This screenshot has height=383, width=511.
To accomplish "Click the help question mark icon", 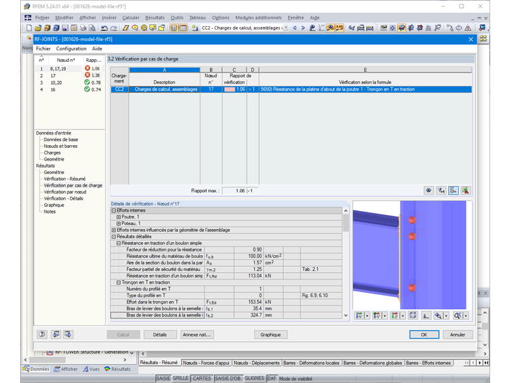I will pyautogui.click(x=42, y=334).
